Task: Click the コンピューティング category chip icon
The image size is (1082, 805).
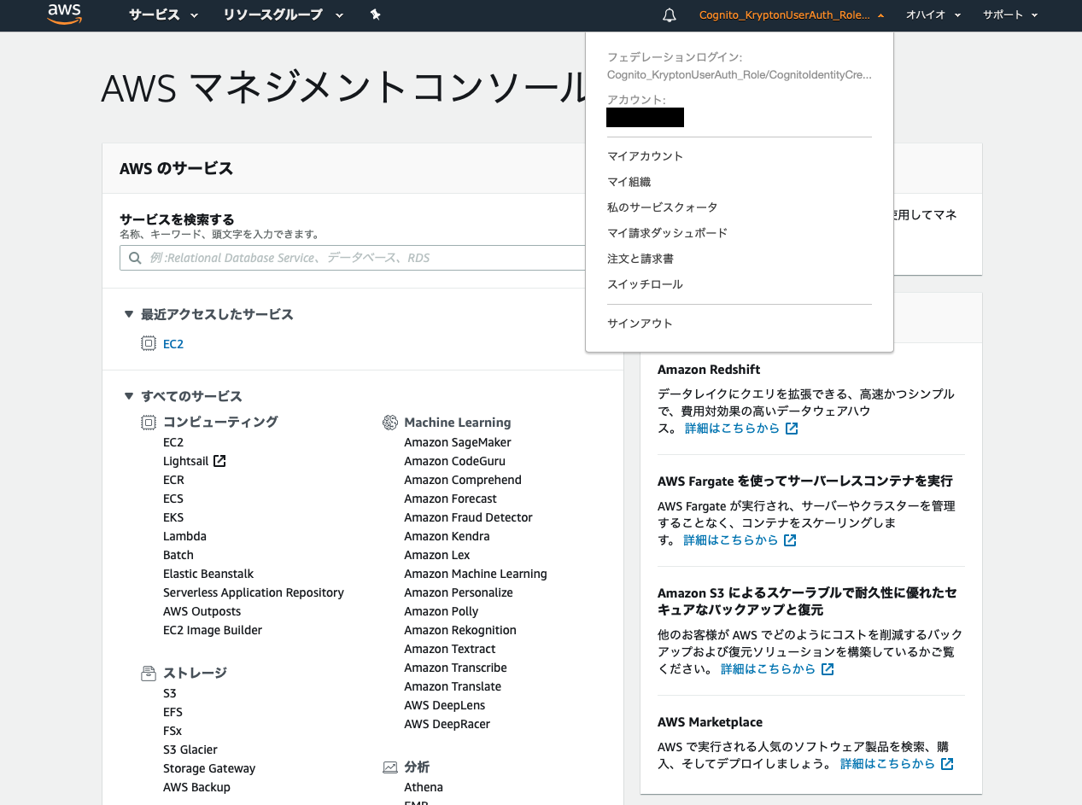Action: (x=148, y=422)
